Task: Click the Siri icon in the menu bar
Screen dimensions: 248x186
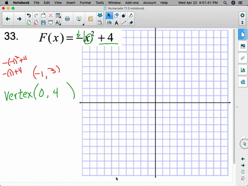Action: 233,3
